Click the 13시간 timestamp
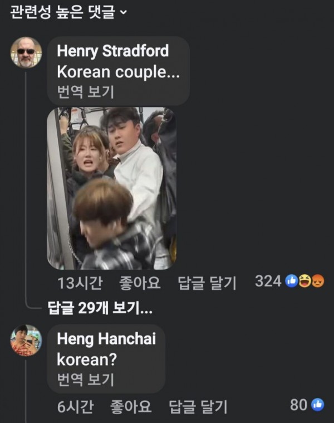This screenshot has height=423, width=334. [80, 283]
